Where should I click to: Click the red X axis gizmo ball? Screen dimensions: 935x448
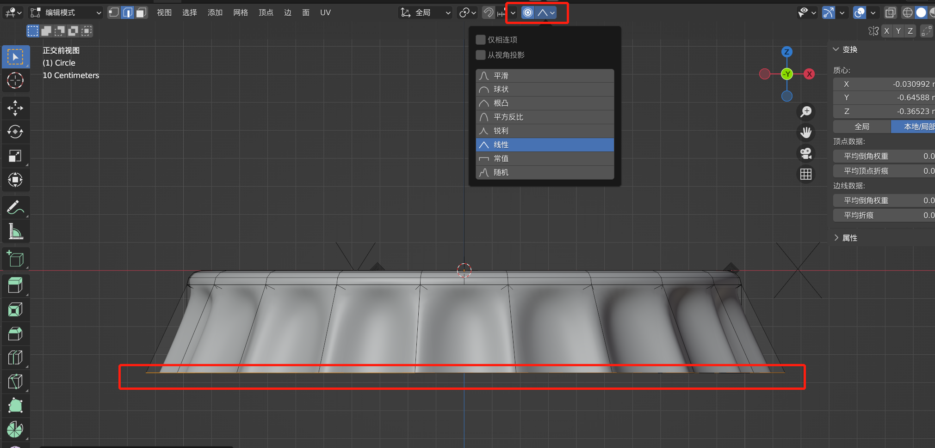point(809,74)
